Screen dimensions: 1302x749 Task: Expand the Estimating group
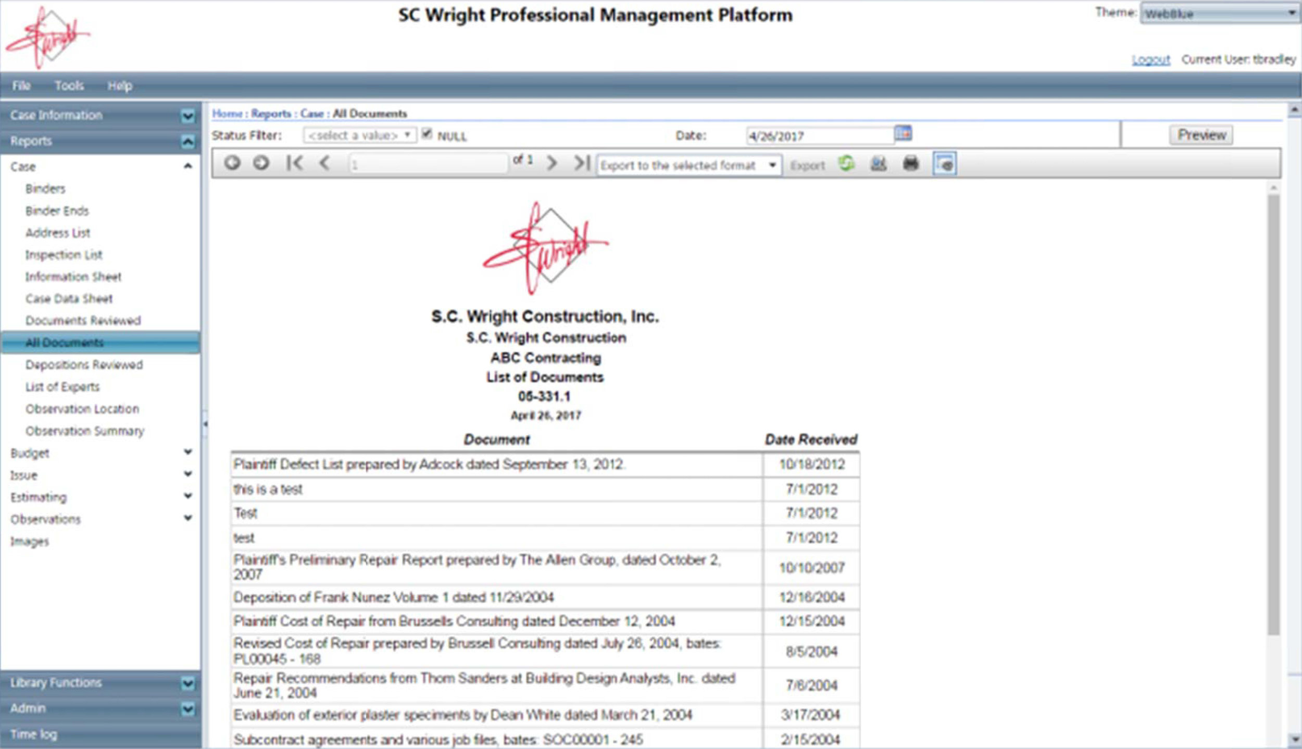[x=188, y=496]
